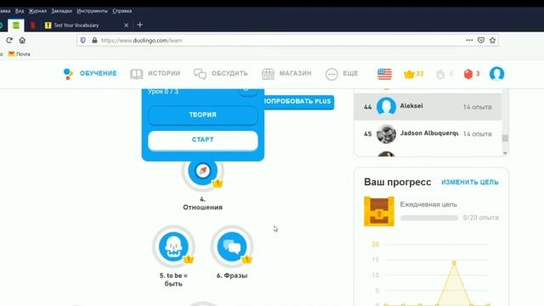Click the Ваш прогресс heading
The height and width of the screenshot is (306, 544).
(x=398, y=182)
